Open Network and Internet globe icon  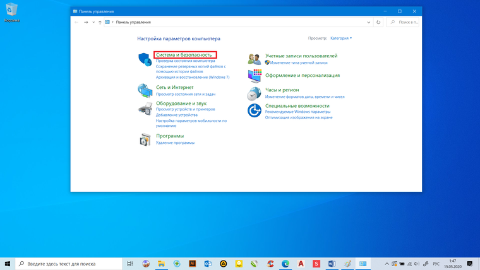pyautogui.click(x=145, y=90)
